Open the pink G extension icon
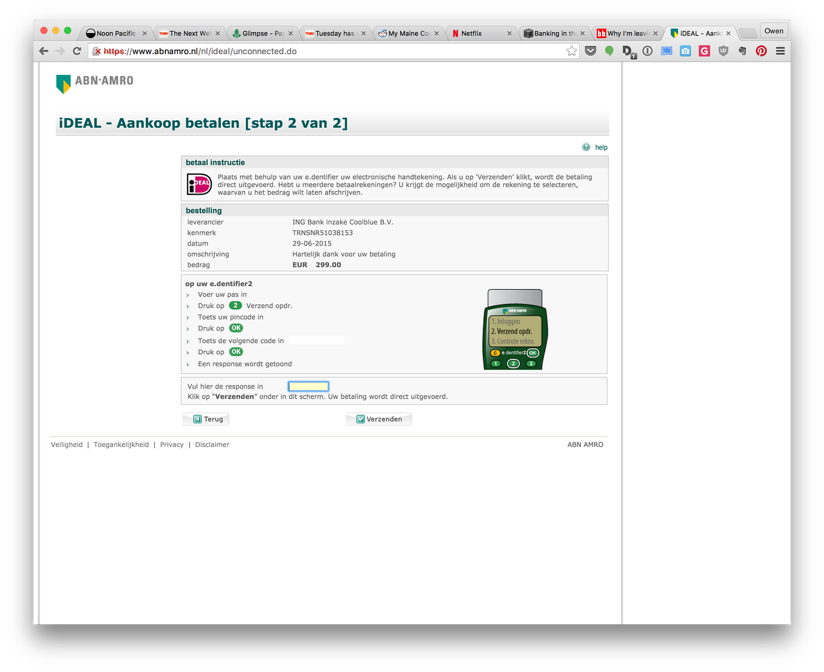 (x=704, y=51)
